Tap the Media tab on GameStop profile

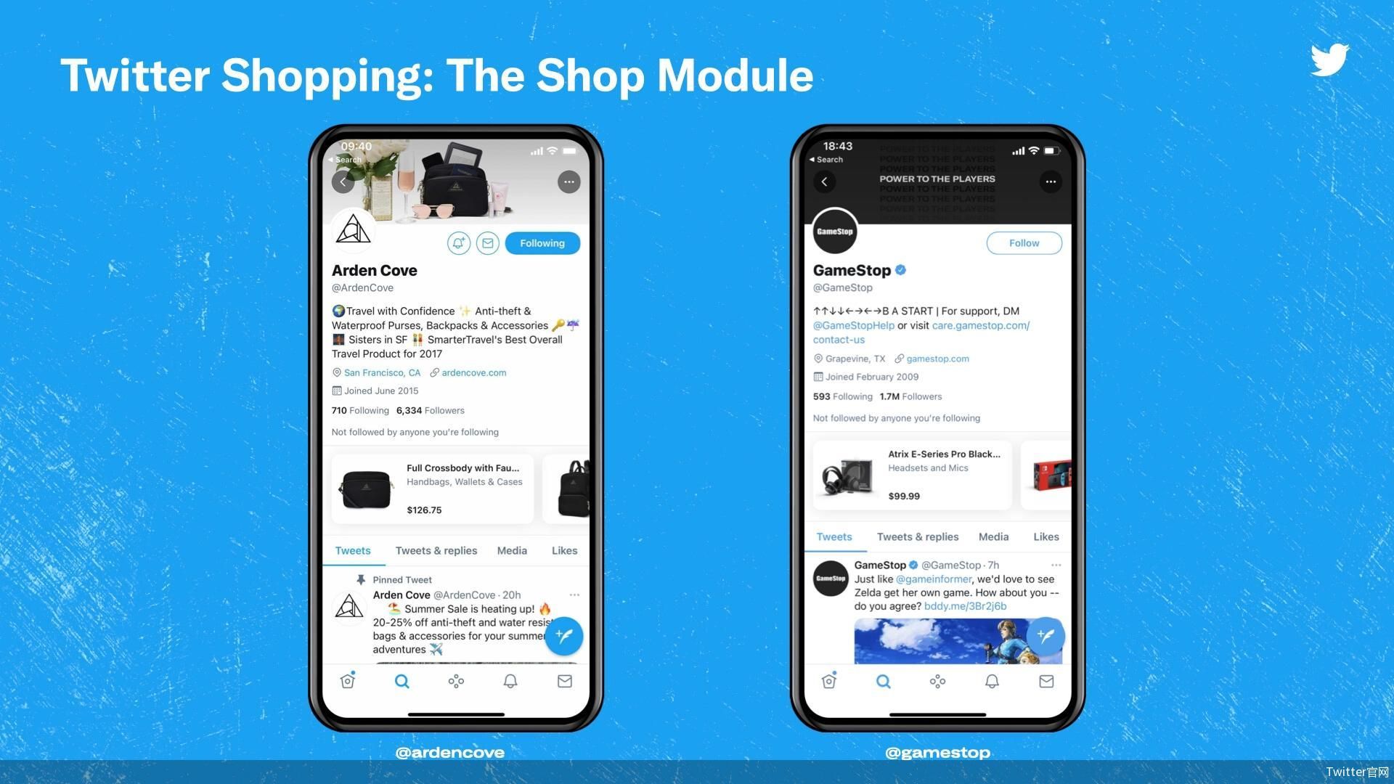[992, 536]
